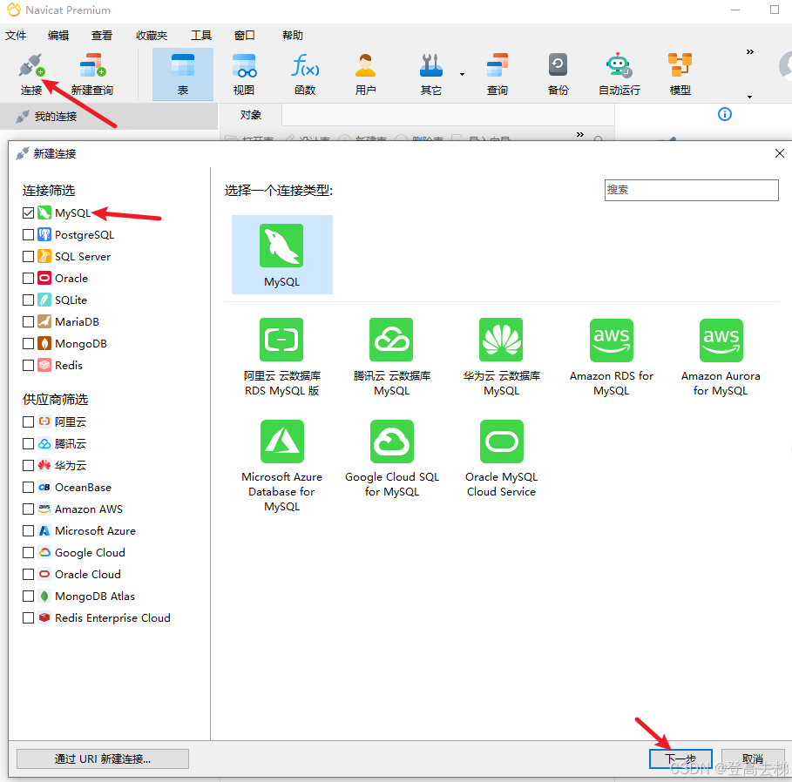Click the Connection (连接) toolbar icon
This screenshot has height=782, width=792.
(31, 74)
